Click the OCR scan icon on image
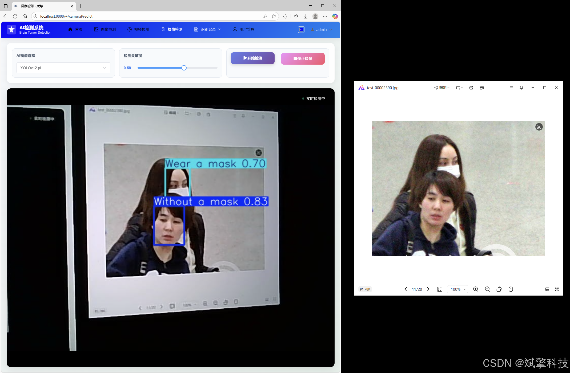Image resolution: width=570 pixels, height=373 pixels. tap(539, 127)
